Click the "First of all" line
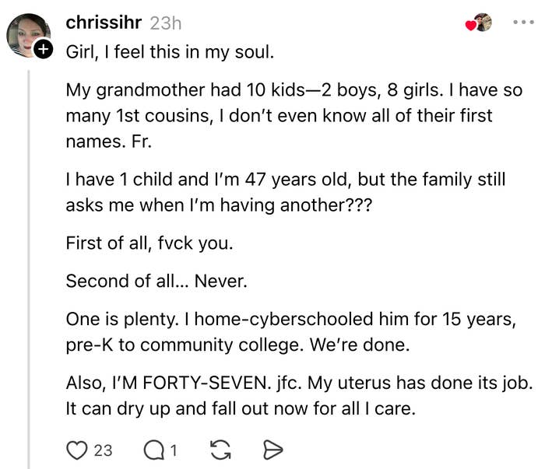The height and width of the screenshot is (469, 545). (149, 243)
